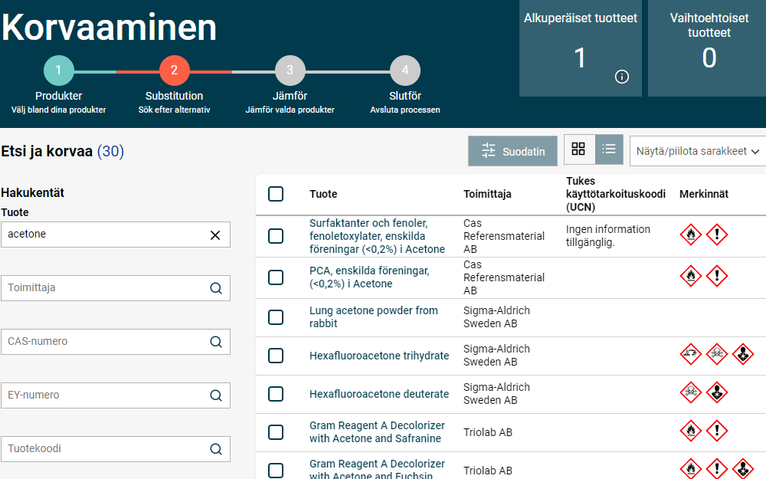Go to step 4 Slutför

click(x=405, y=71)
